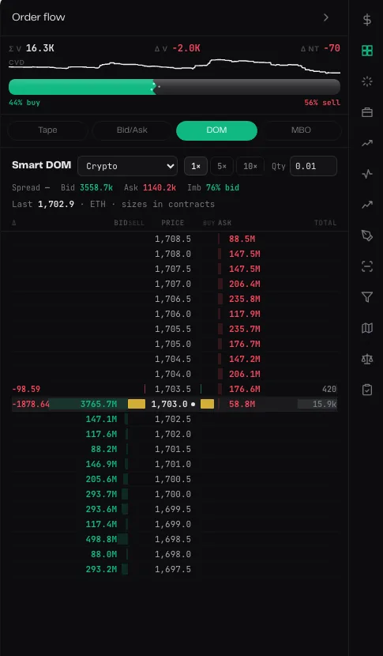Click bid size 88.2M
Viewport: 383px width, 656px height.
(103, 449)
